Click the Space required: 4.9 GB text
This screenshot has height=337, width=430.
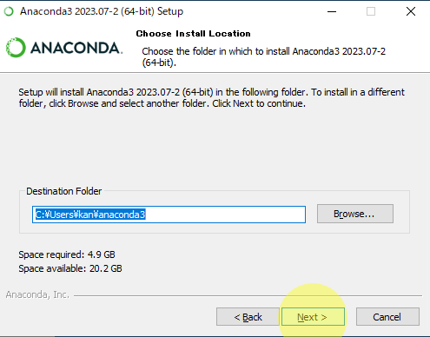(67, 254)
